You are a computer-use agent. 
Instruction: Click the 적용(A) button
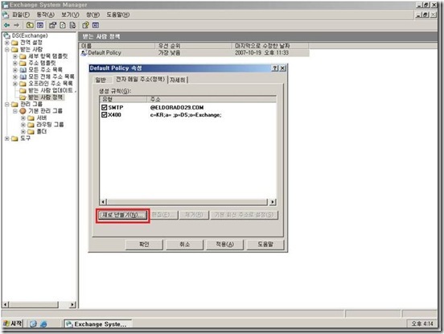[225, 244]
